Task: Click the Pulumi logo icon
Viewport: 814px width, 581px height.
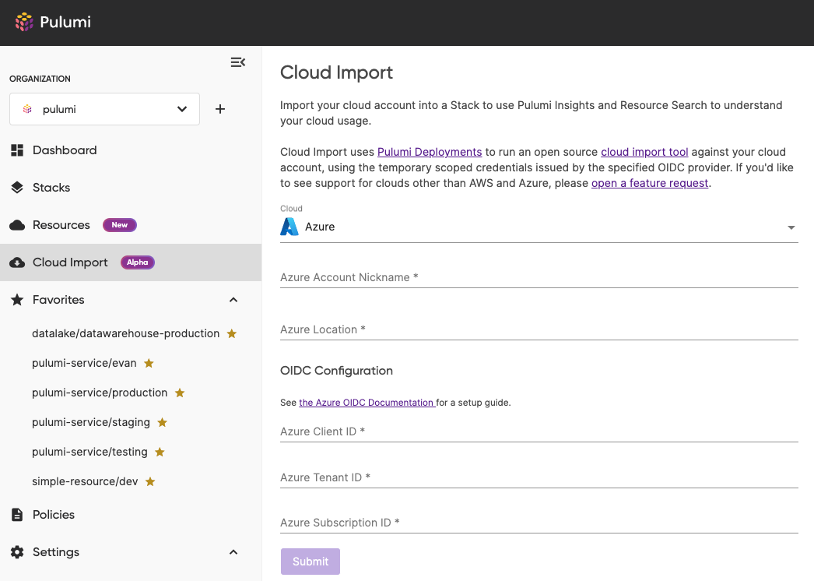Action: point(24,22)
